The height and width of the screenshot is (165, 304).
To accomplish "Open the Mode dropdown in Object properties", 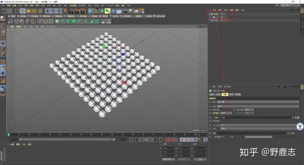I will [x=258, y=102].
